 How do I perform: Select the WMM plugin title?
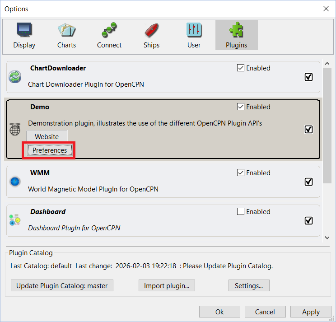click(x=40, y=173)
